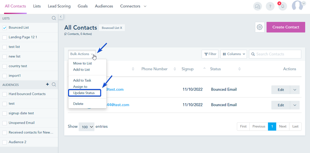The width and height of the screenshot is (310, 153).
Task: Open the notifications bell
Action: [282, 6]
